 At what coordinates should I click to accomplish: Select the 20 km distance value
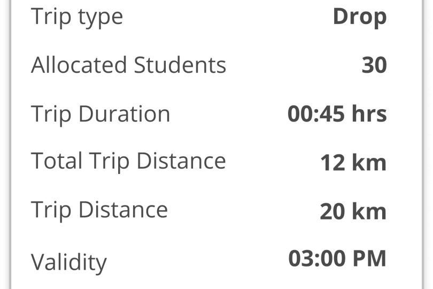[353, 211]
